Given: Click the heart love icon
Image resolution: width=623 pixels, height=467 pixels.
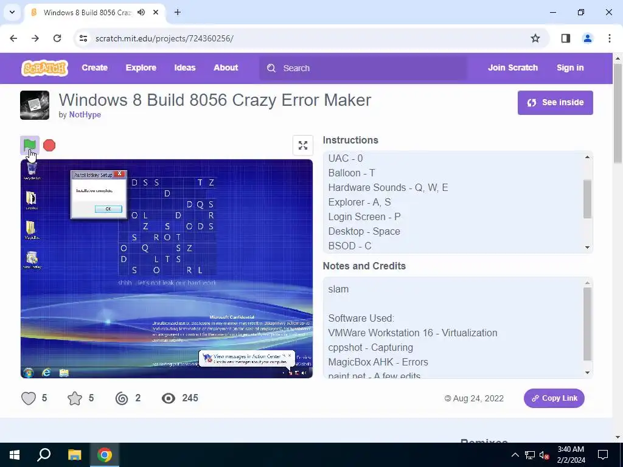Looking at the screenshot, I should [29, 398].
